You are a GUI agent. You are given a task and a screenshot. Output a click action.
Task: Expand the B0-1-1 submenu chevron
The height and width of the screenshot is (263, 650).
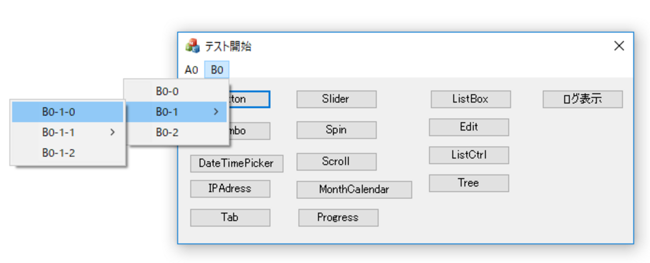tap(112, 132)
